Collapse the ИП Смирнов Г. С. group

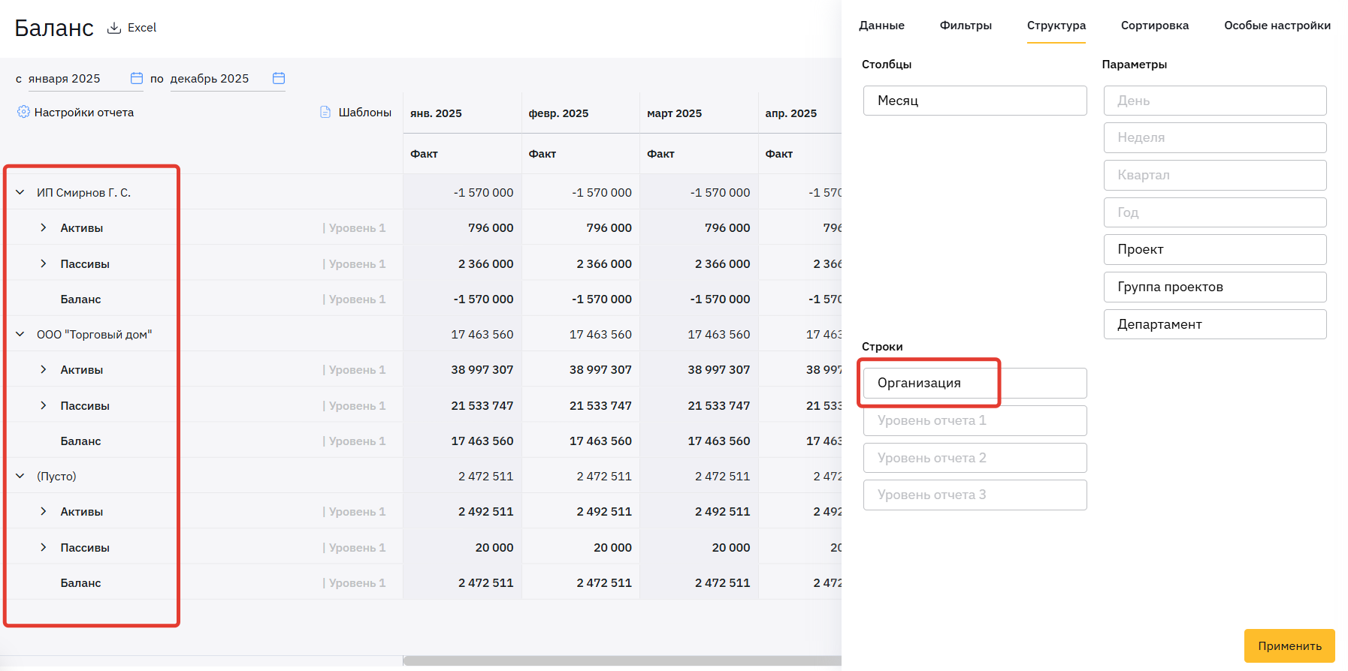(x=20, y=192)
